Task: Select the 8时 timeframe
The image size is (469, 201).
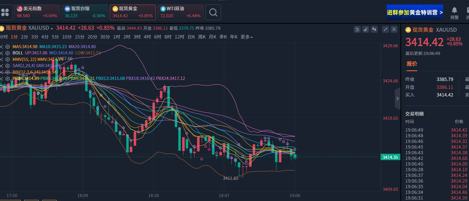Action: (x=168, y=37)
